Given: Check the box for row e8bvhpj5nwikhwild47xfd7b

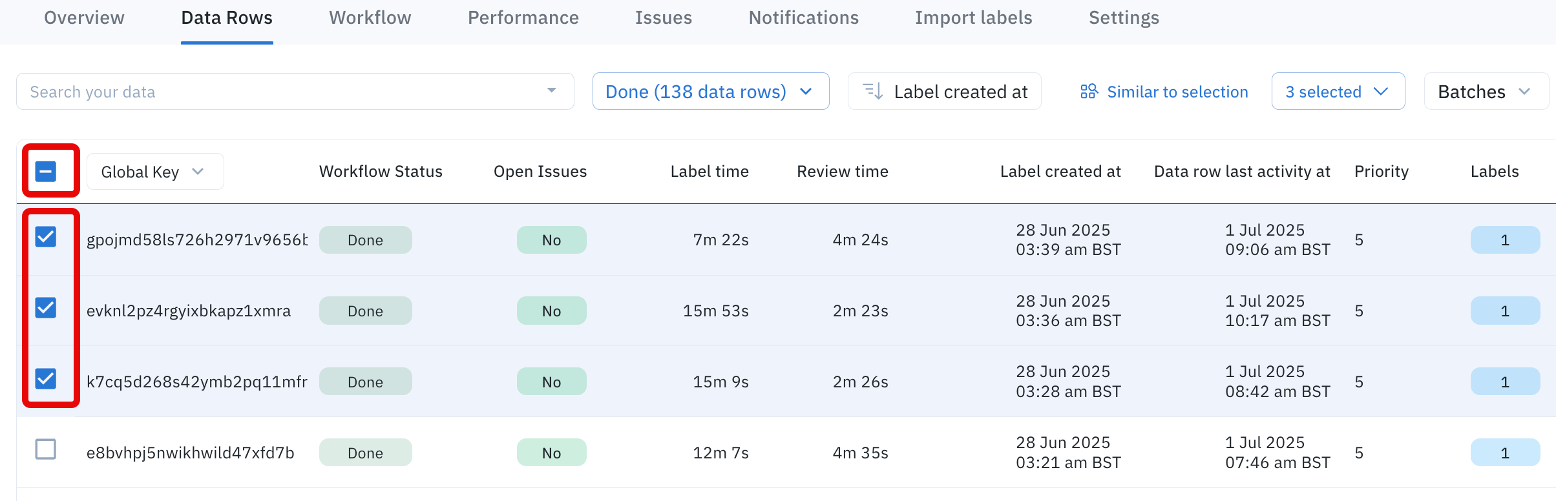Looking at the screenshot, I should [46, 449].
